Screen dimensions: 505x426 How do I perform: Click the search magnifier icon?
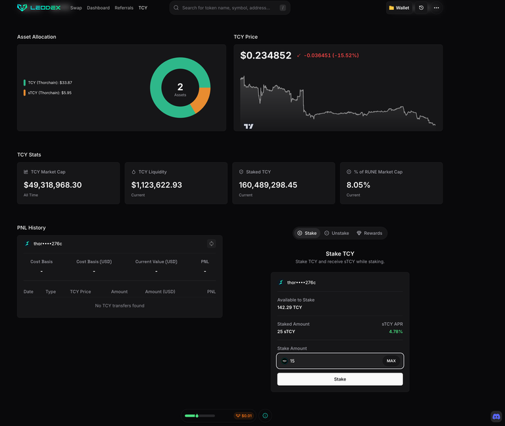[x=176, y=8]
